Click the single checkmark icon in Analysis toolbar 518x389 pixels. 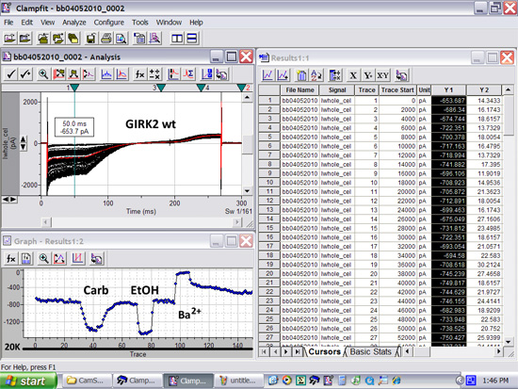(11, 74)
